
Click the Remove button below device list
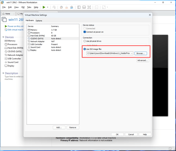tap(73, 127)
